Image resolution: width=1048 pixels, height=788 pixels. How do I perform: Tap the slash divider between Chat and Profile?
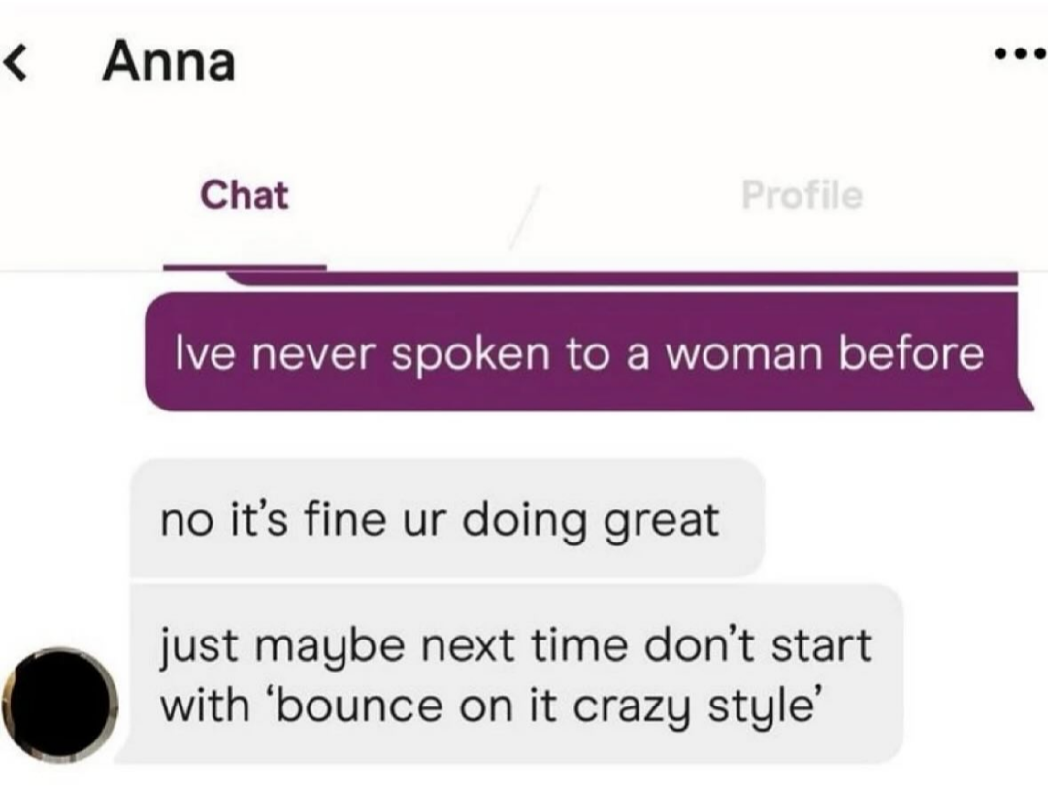[x=524, y=218]
